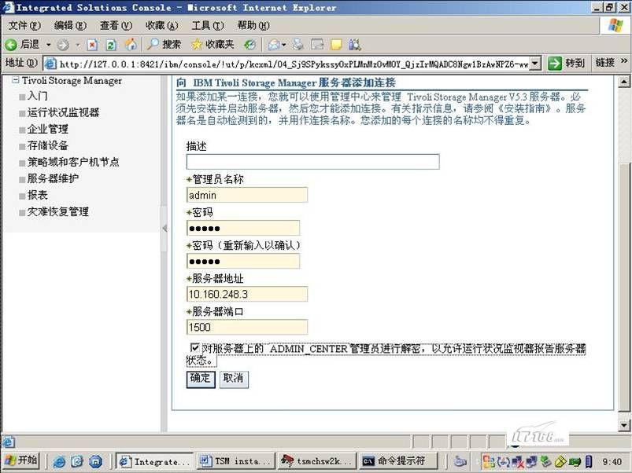Go to the browser Home icon
Screen dimensions: 632x473
click(x=130, y=45)
